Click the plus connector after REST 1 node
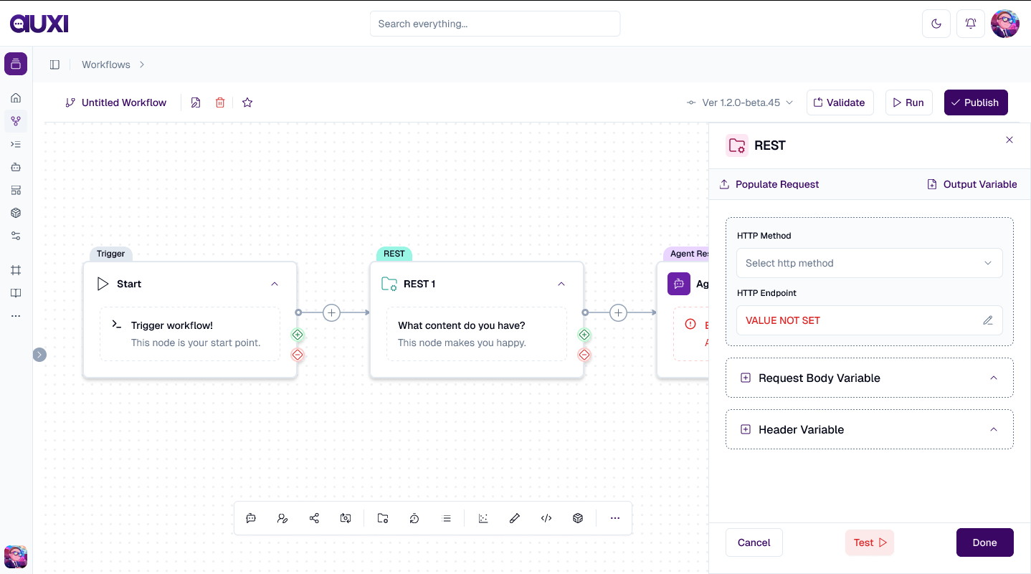 click(618, 312)
